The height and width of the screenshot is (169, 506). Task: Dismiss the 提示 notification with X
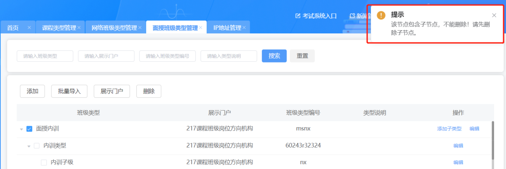494,15
